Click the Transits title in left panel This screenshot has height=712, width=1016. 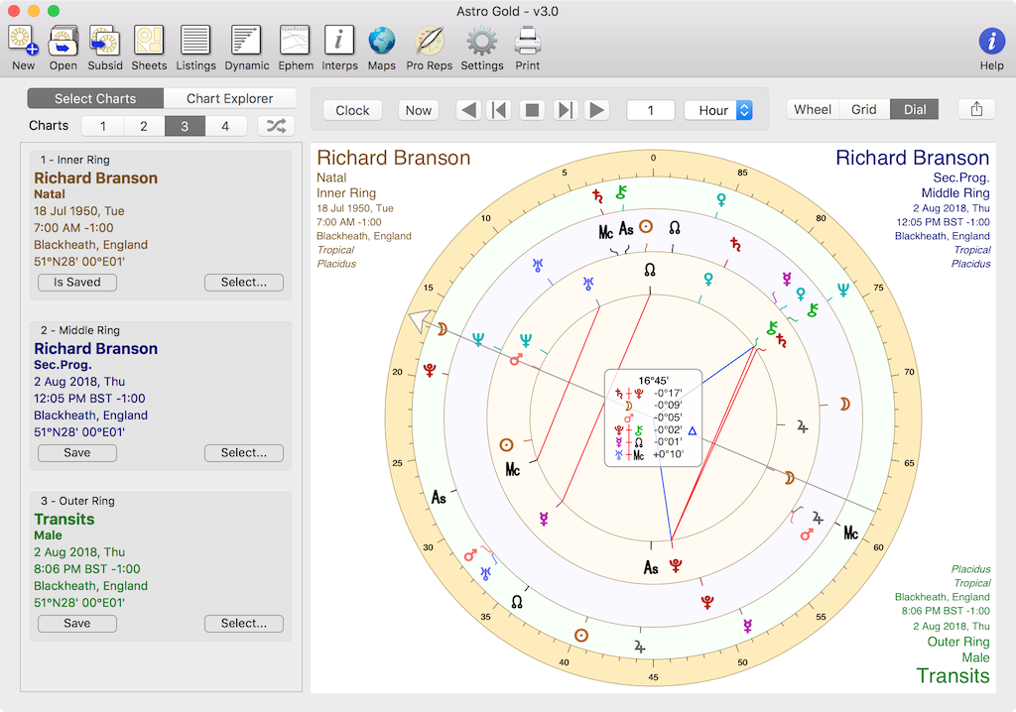[64, 519]
